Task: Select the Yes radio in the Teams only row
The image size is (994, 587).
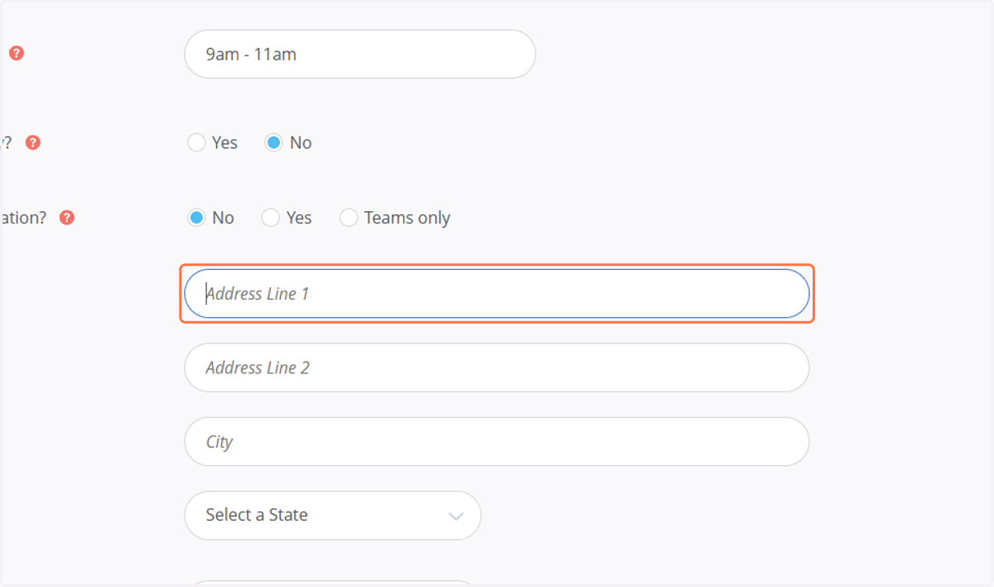Action: tap(271, 218)
